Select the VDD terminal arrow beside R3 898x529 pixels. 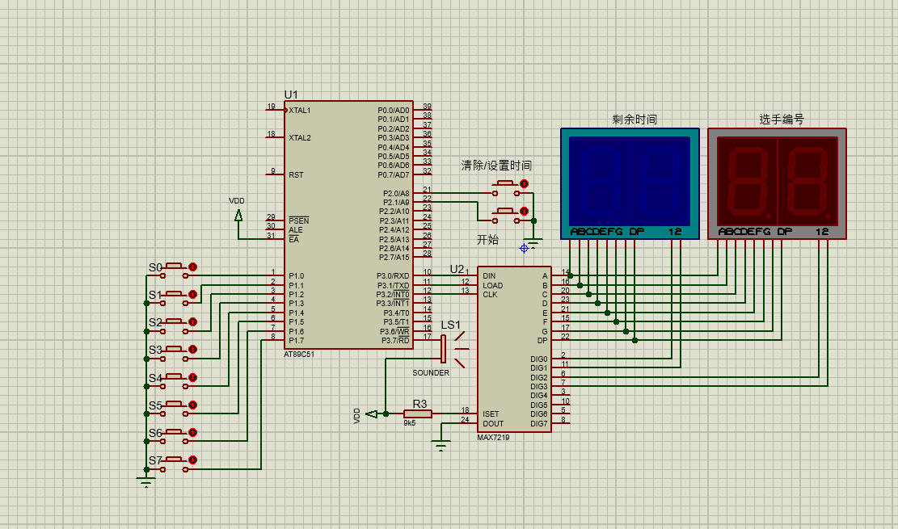point(372,414)
